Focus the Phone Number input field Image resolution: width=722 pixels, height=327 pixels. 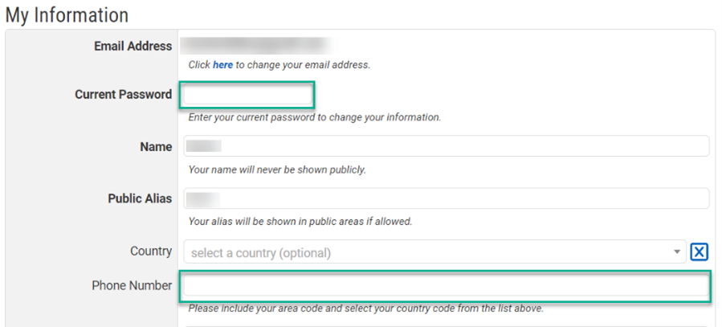coord(447,286)
